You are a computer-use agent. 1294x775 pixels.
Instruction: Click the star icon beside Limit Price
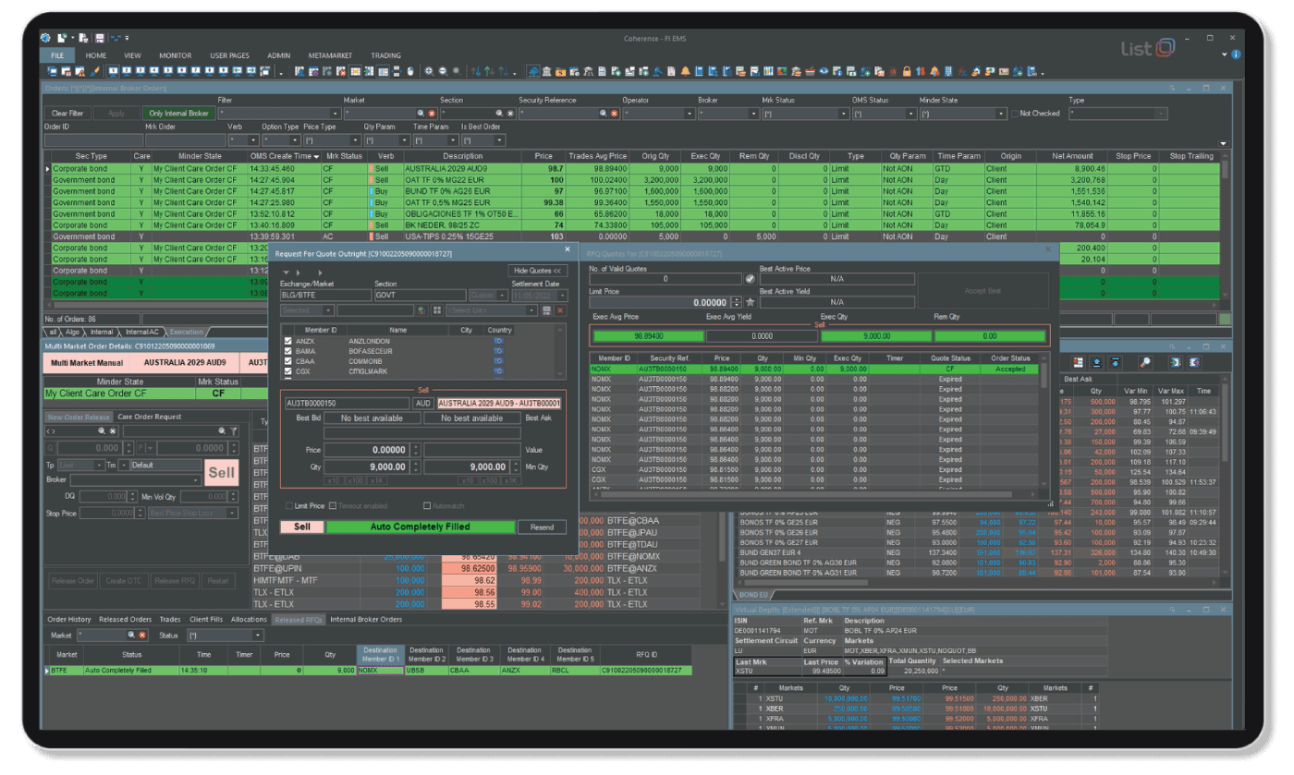751,302
